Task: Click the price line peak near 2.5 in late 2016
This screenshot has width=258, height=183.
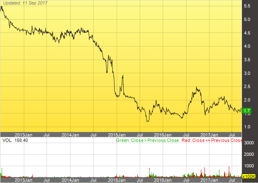Action: click(197, 87)
